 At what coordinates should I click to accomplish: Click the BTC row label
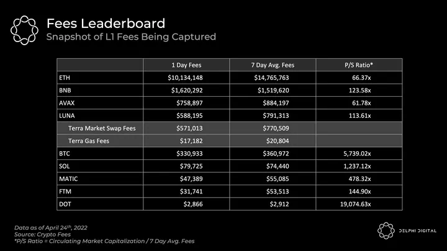point(64,153)
